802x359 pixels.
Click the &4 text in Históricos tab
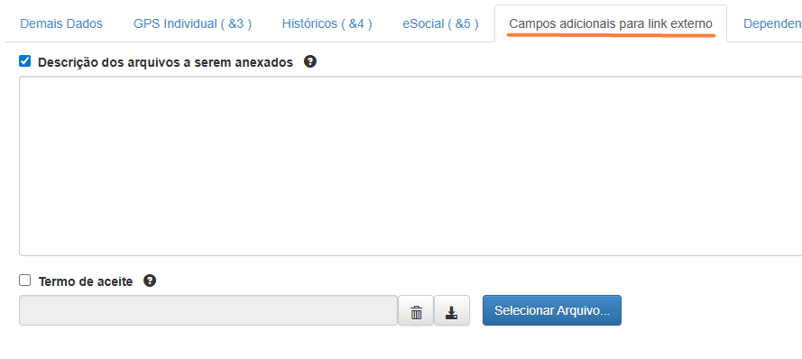point(355,23)
